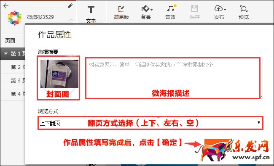Select 第 2 页 in page list
The image size is (274, 166).
[x=13, y=67]
